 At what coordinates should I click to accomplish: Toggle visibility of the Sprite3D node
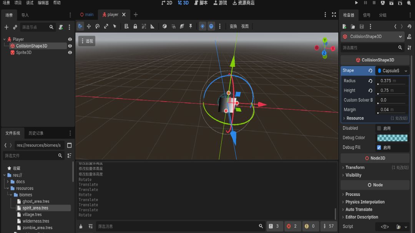(x=70, y=53)
